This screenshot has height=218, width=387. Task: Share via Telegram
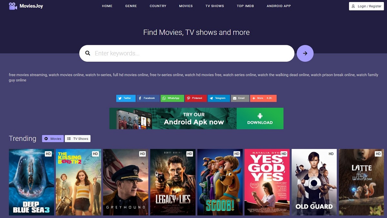[219, 98]
